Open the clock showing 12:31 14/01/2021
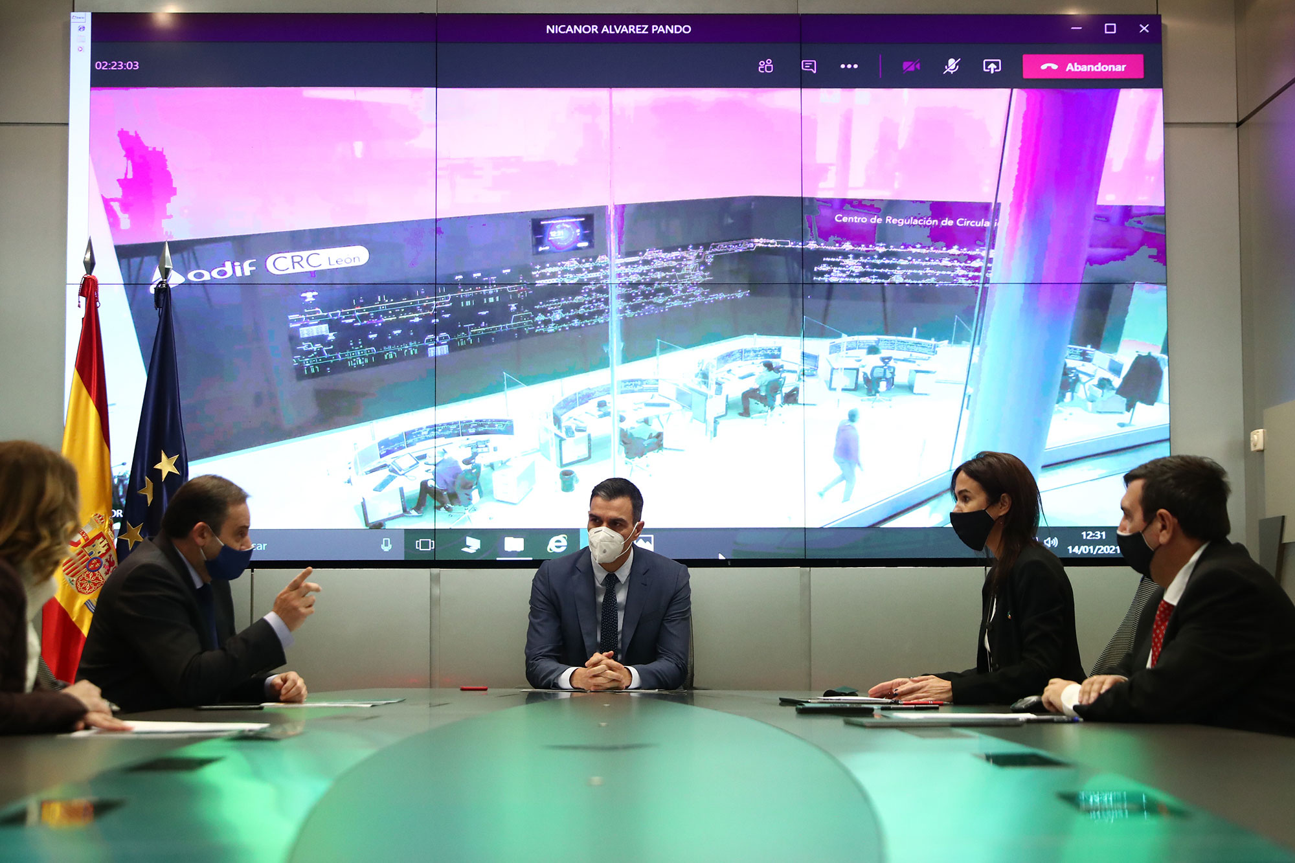This screenshot has height=863, width=1295. coord(1094,543)
